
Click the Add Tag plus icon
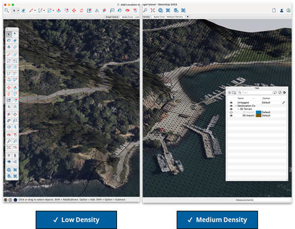point(229,92)
